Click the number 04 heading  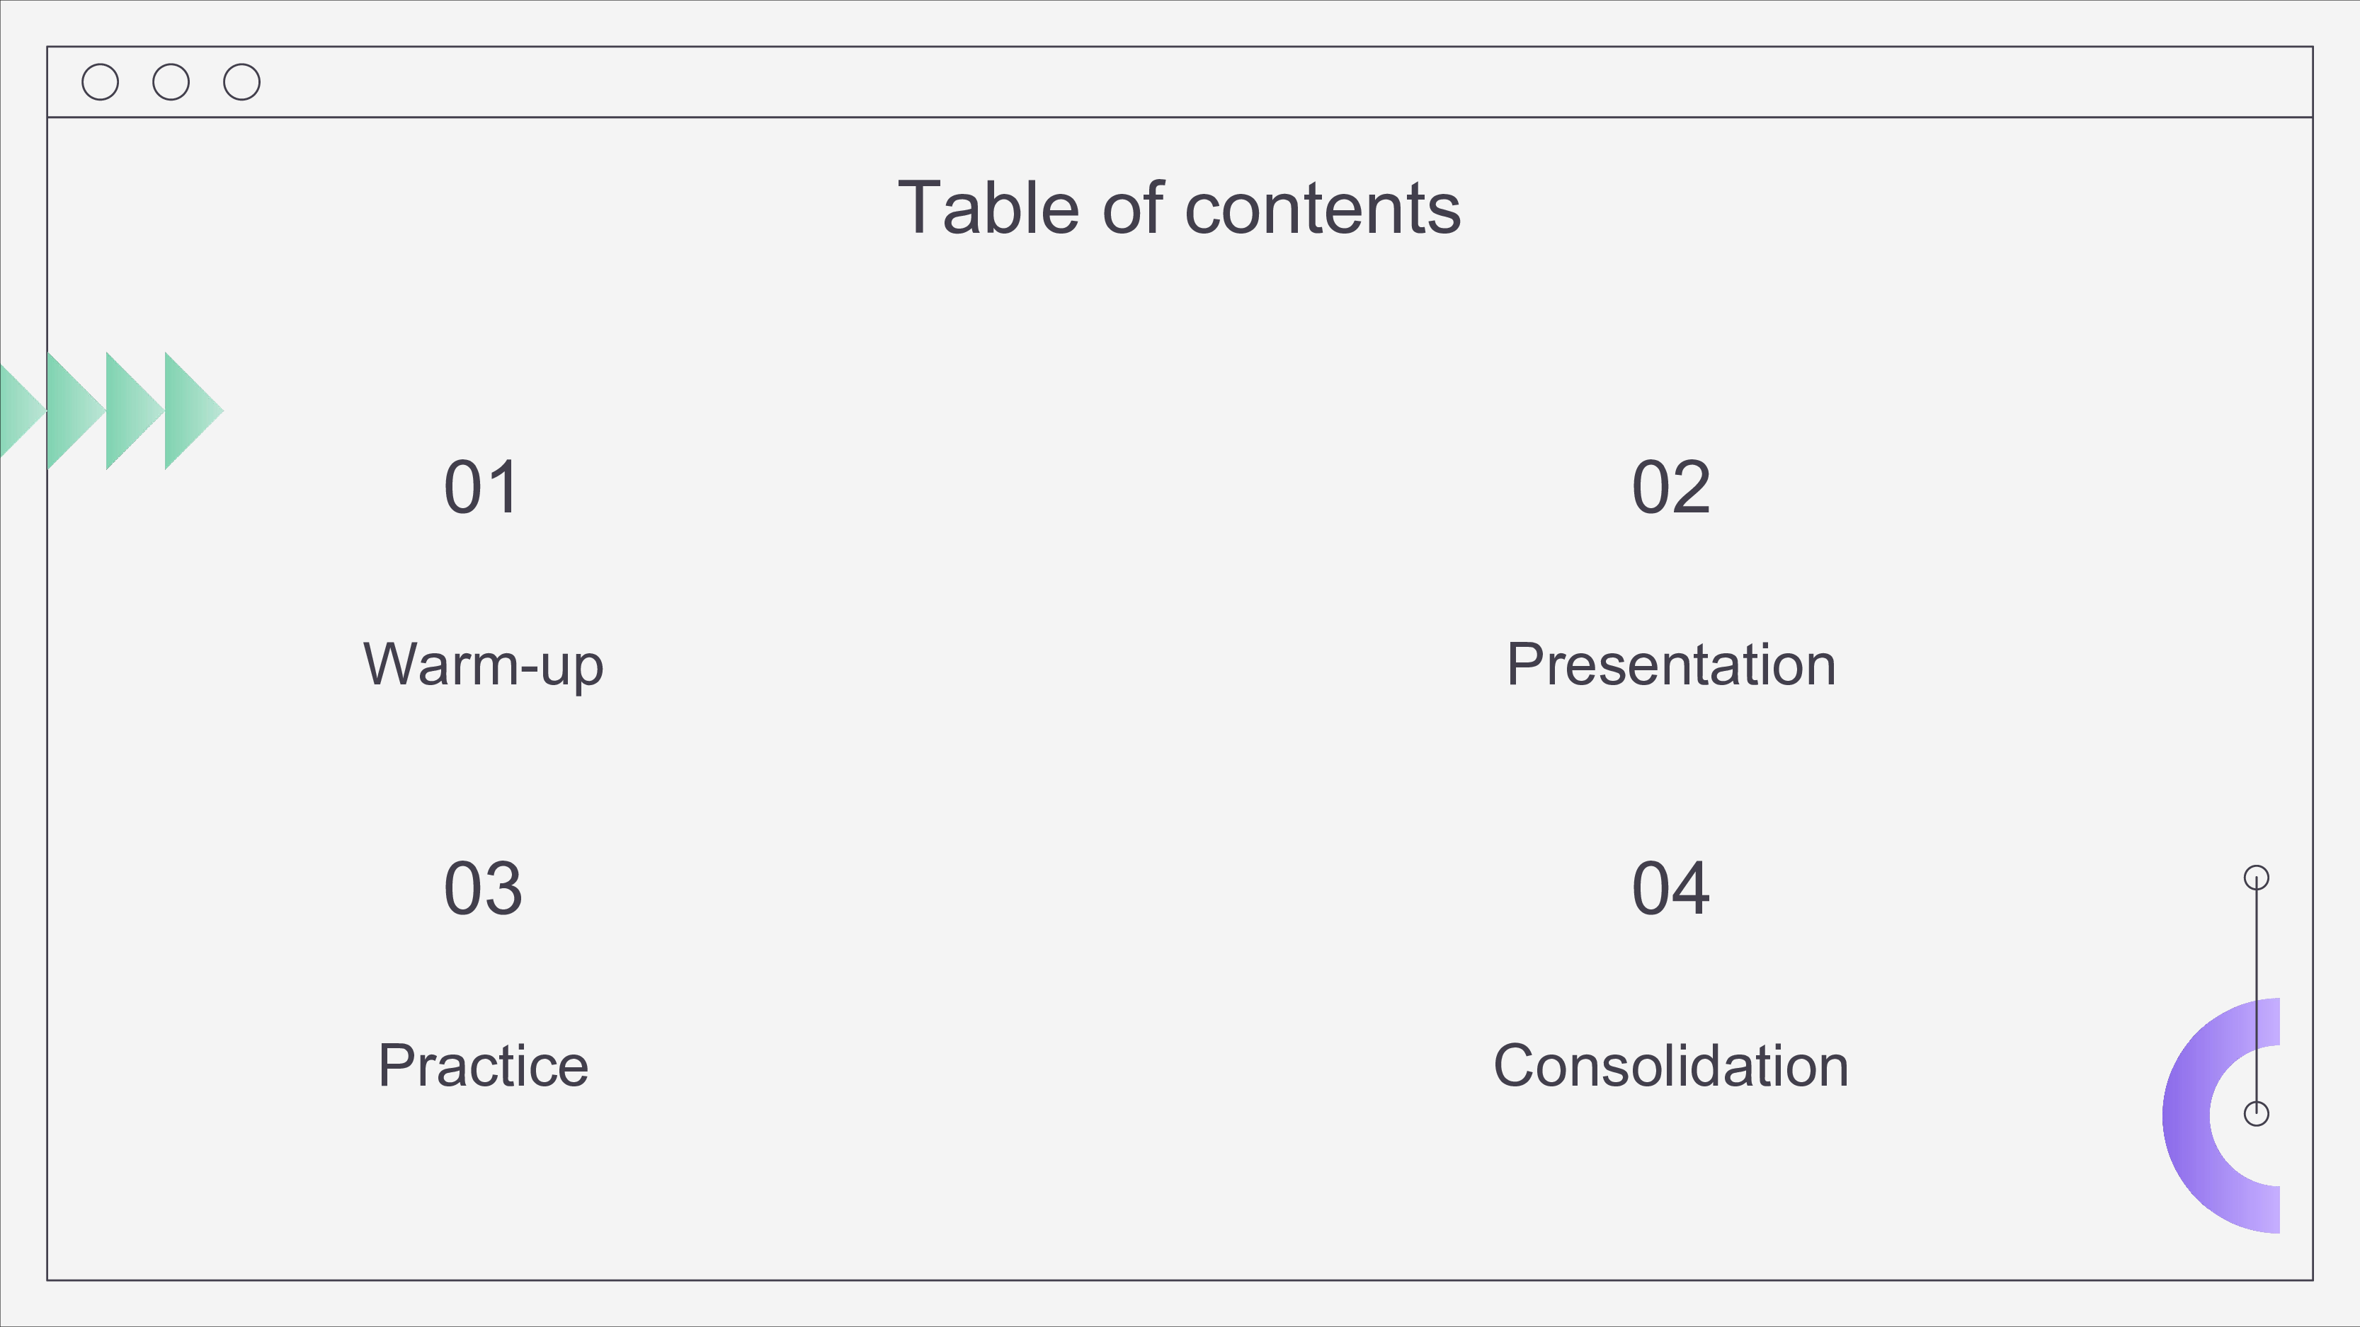(x=1671, y=888)
